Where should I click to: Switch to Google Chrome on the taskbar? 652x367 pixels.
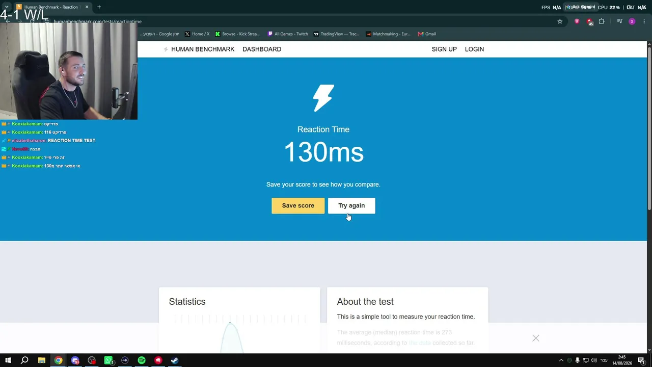pyautogui.click(x=59, y=360)
